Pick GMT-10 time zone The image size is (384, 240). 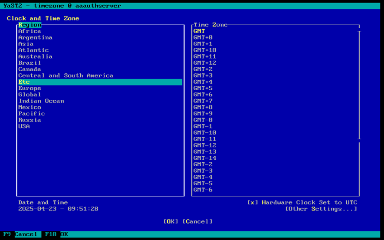205,133
